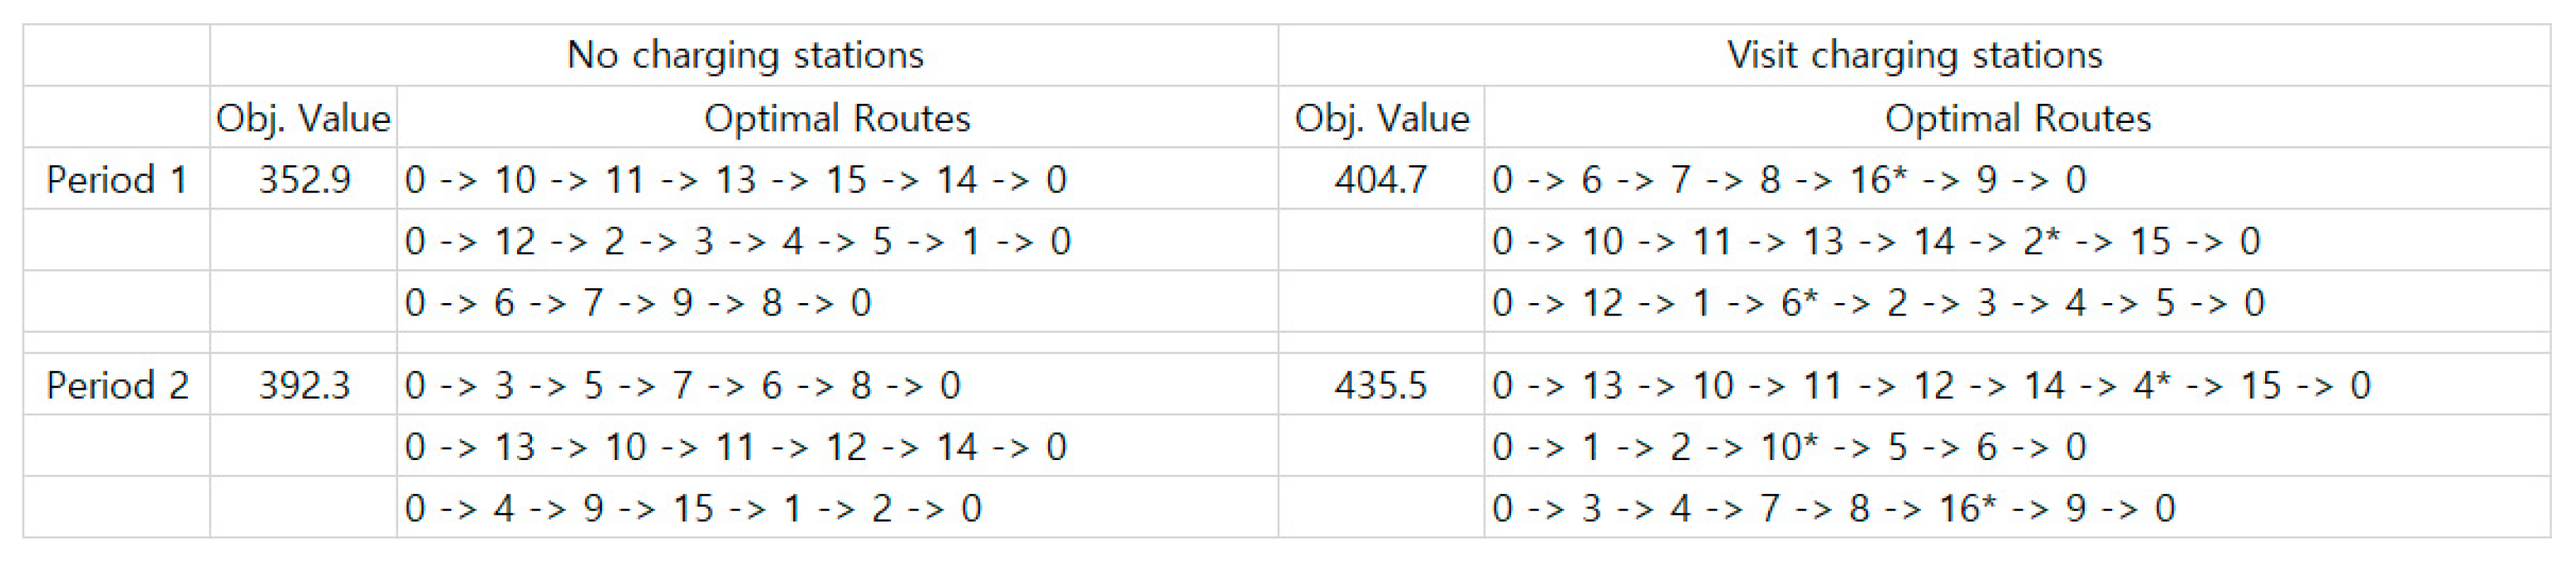Select the 'Period 1' row label
The image size is (2576, 573).
117,179
